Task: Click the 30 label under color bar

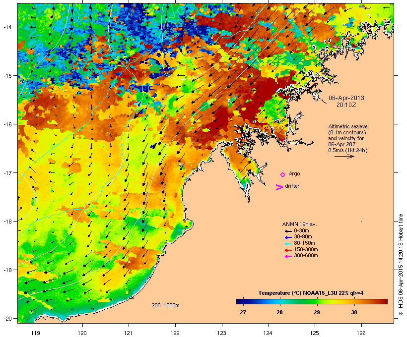Action: click(354, 312)
